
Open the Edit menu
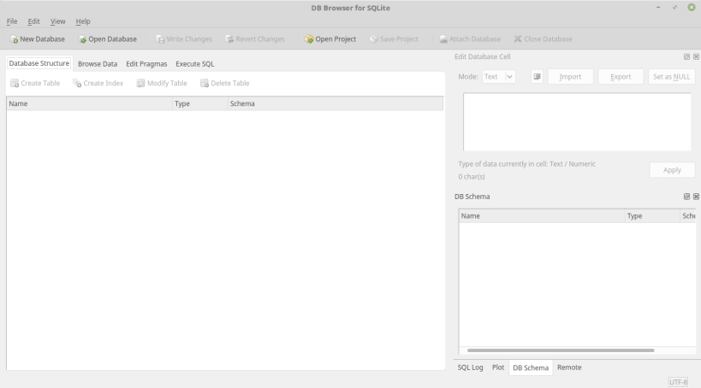pos(33,21)
